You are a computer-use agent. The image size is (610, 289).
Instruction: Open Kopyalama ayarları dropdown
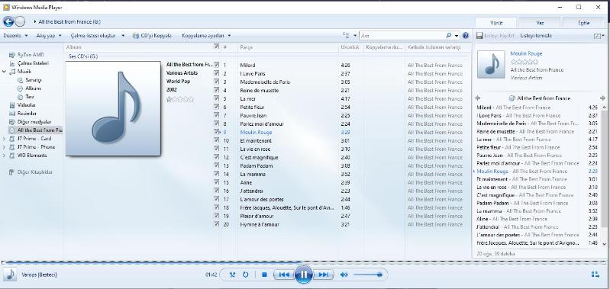point(206,35)
